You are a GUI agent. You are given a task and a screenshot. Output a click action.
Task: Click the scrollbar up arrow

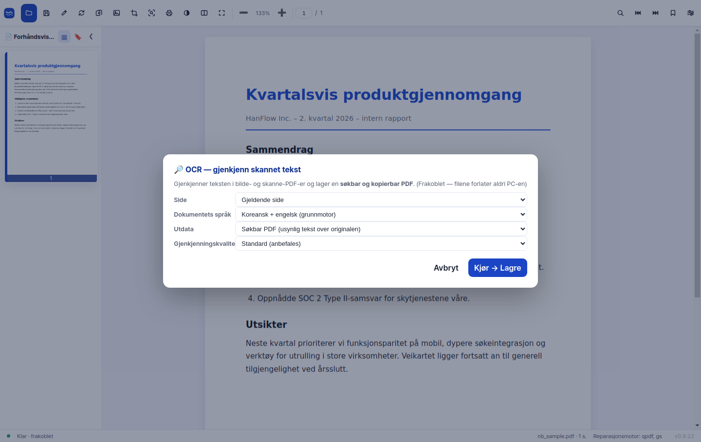pos(697,30)
